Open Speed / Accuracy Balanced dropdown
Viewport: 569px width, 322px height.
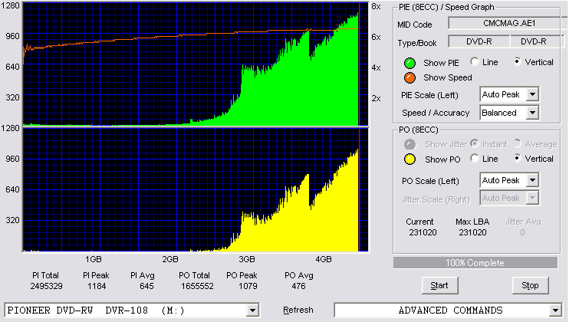532,113
